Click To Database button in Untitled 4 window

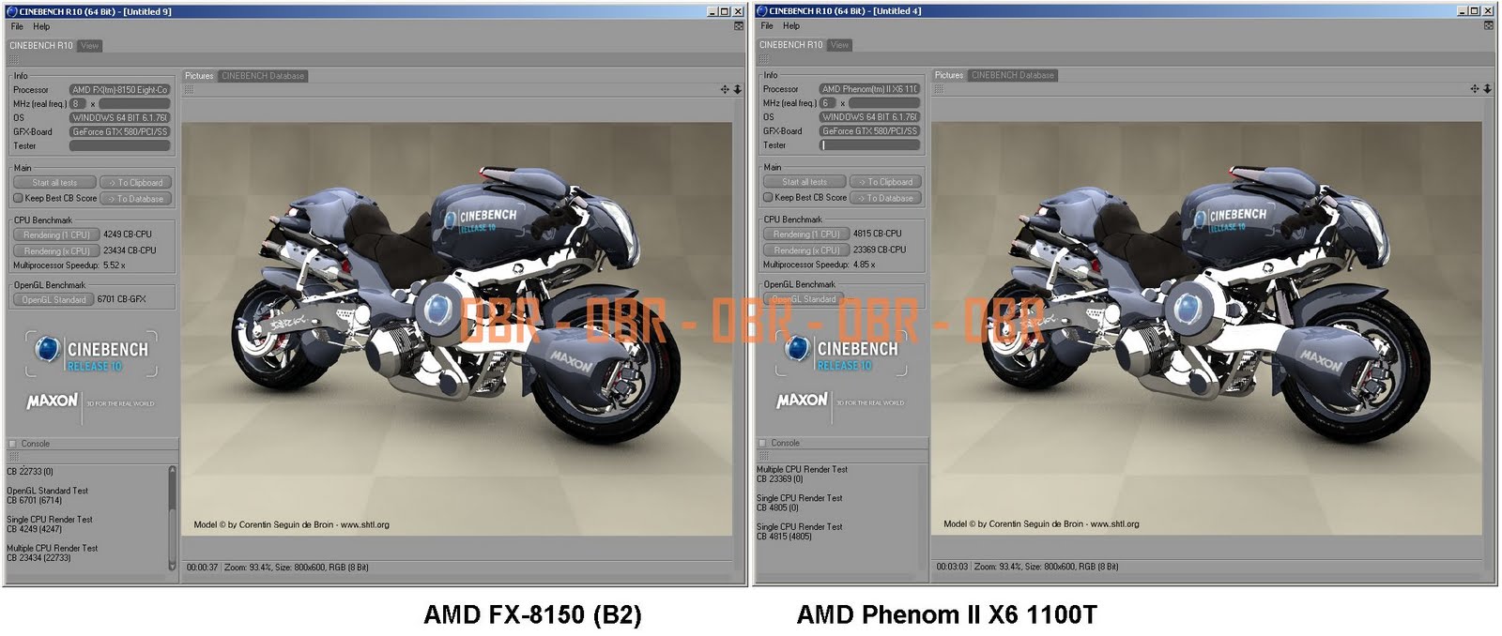pos(886,198)
